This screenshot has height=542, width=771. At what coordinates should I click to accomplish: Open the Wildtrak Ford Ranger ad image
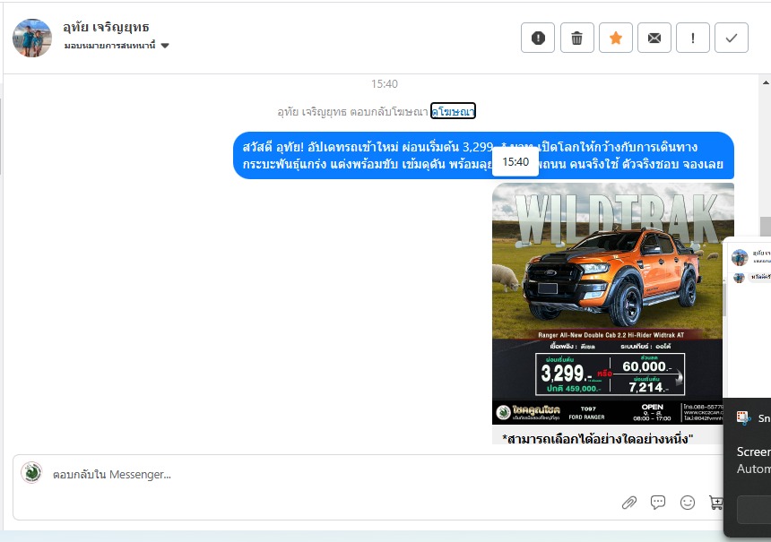click(x=612, y=303)
